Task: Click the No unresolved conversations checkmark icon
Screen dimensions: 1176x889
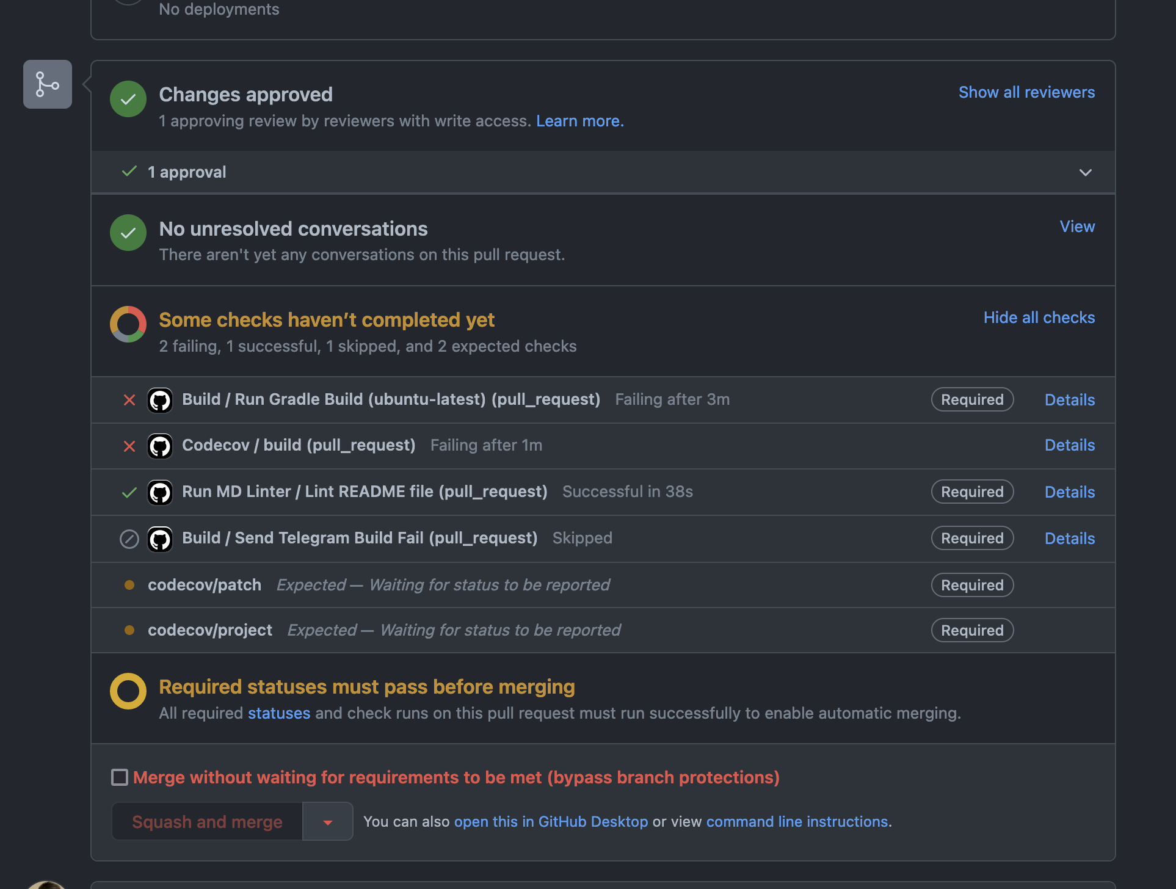Action: click(128, 233)
